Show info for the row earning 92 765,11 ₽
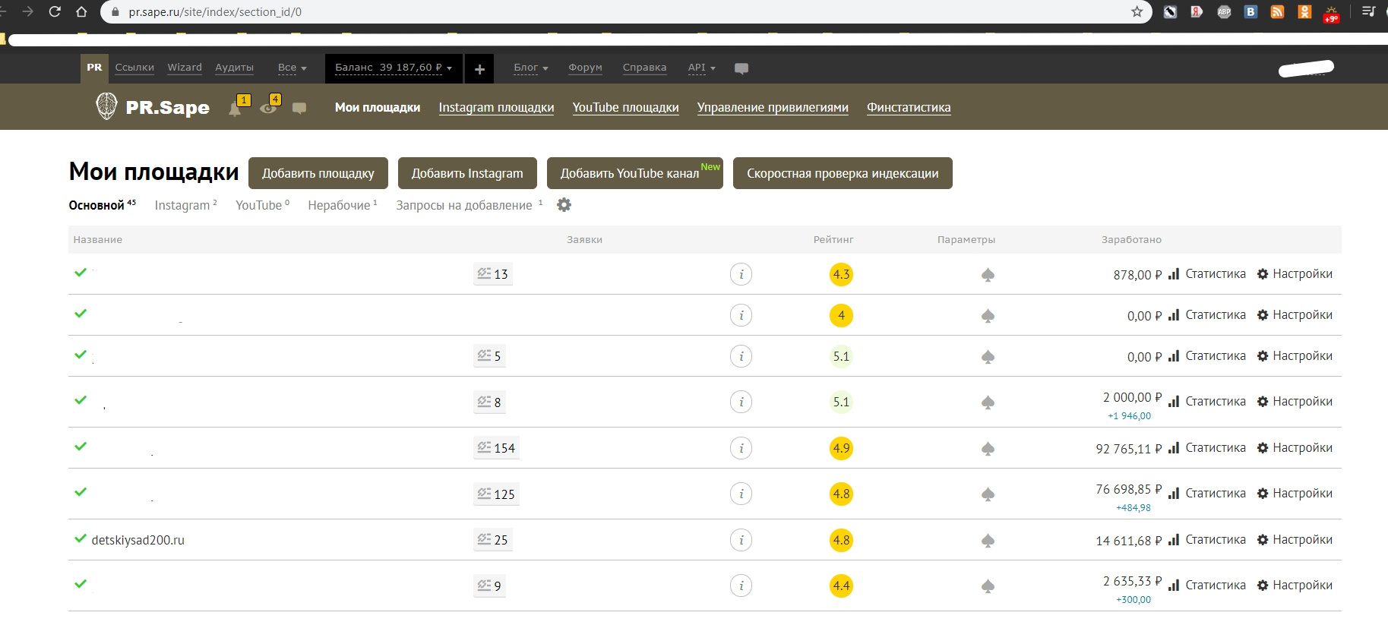The width and height of the screenshot is (1388, 625). 741,448
